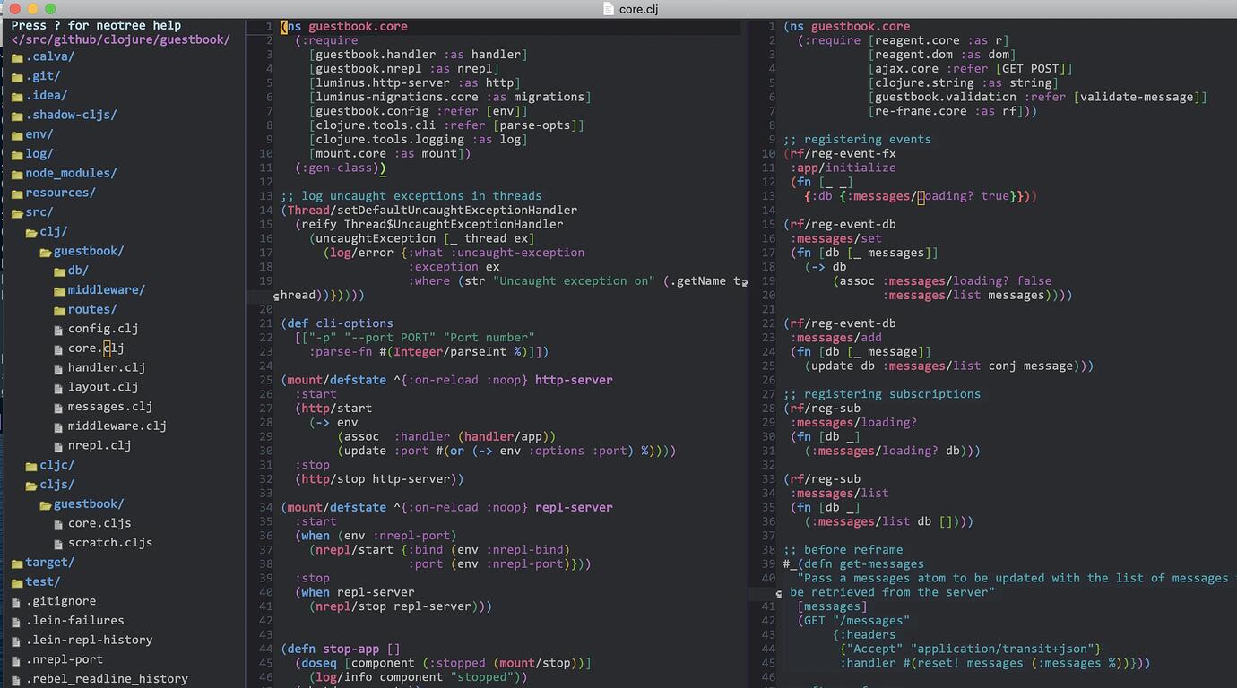This screenshot has height=688, width=1237.
Task: Click the src/ folder icon
Action: click(x=18, y=212)
